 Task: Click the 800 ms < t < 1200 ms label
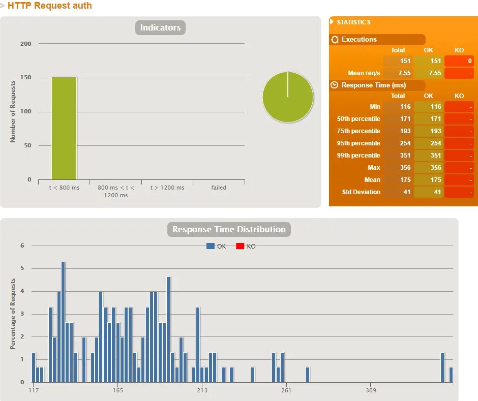click(116, 192)
